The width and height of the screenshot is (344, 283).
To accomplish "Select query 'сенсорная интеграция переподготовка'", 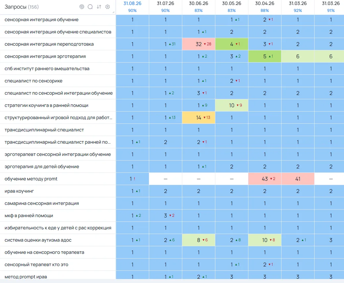I will [x=49, y=44].
